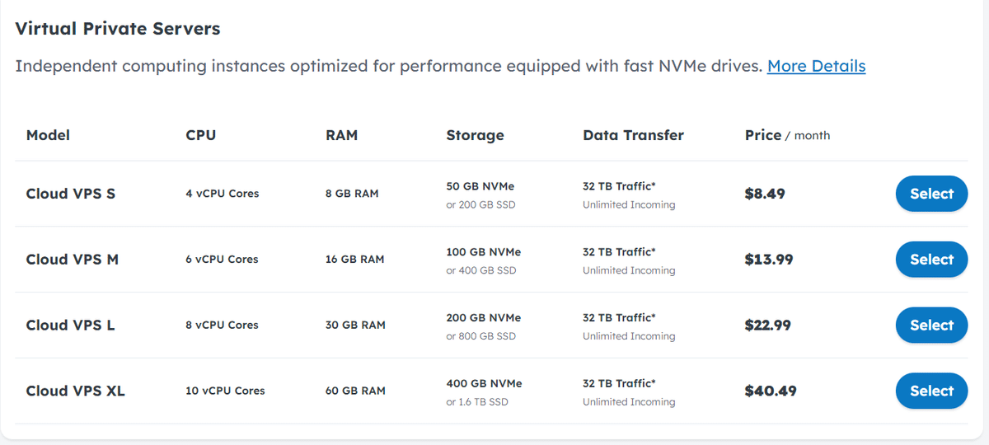Image resolution: width=989 pixels, height=445 pixels.
Task: Click the $40.49 price
Action: (x=771, y=391)
